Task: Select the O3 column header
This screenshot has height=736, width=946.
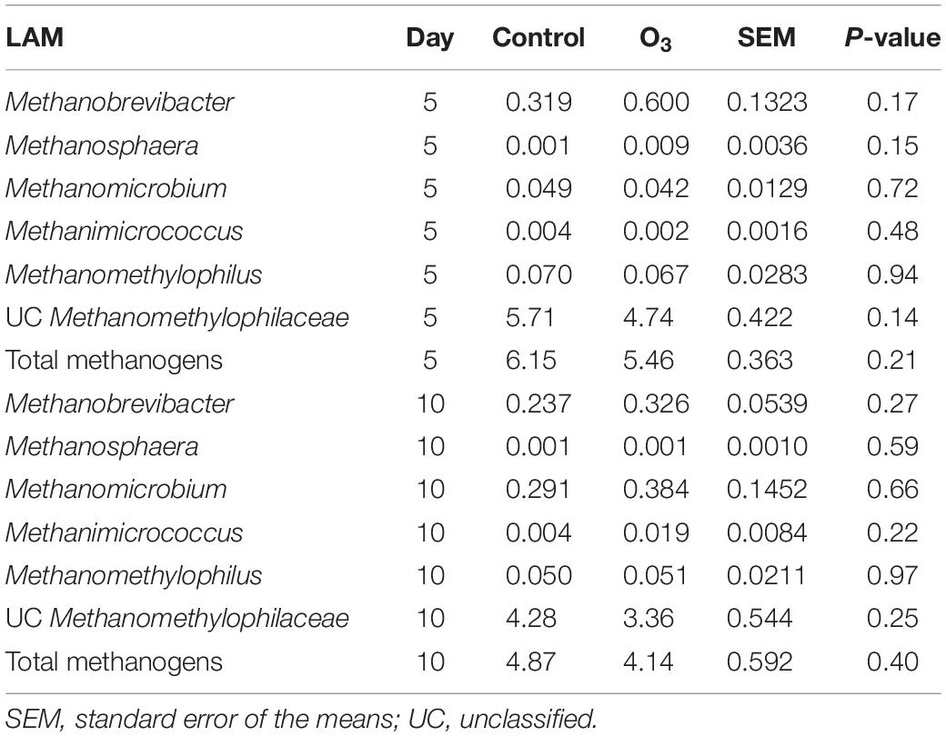Action: click(x=655, y=39)
